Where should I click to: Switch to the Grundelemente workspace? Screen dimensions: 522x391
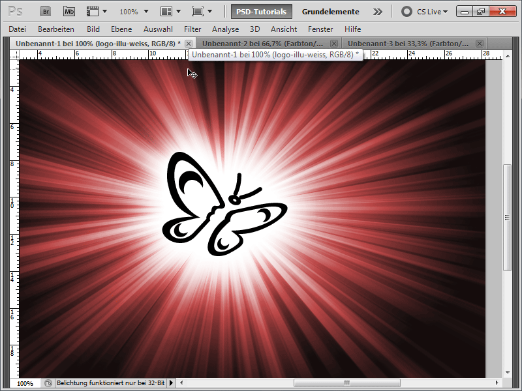pyautogui.click(x=330, y=12)
